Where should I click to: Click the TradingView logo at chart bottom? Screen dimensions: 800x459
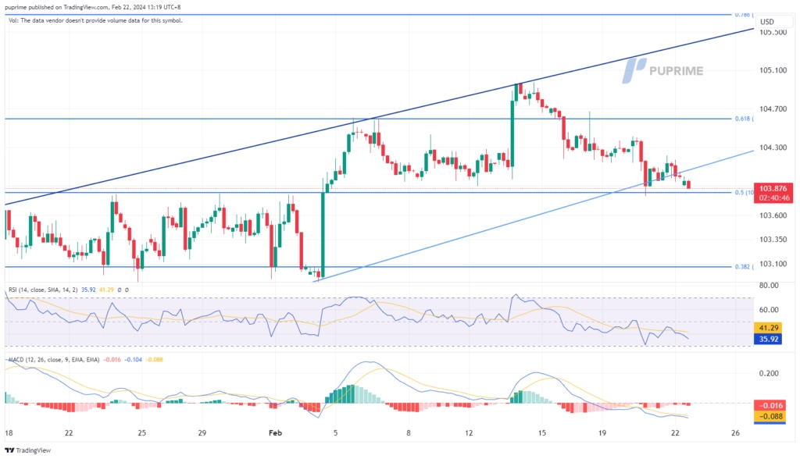(x=28, y=450)
